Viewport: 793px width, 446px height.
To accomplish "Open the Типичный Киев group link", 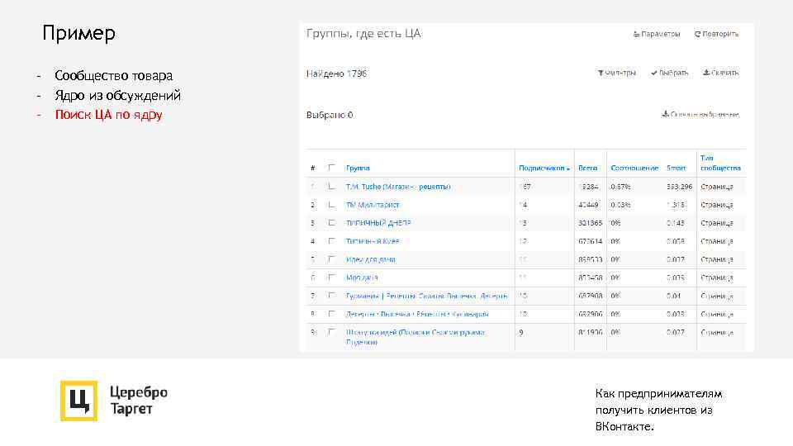I will pos(372,241).
